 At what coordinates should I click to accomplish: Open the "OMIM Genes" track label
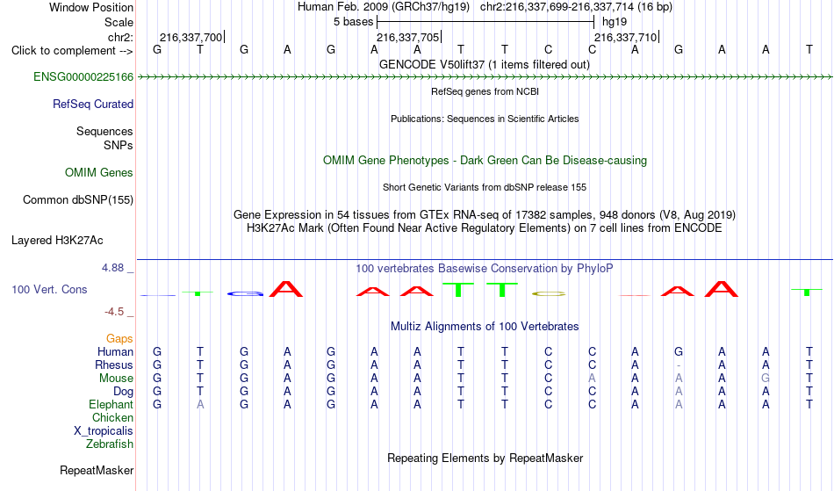(98, 172)
